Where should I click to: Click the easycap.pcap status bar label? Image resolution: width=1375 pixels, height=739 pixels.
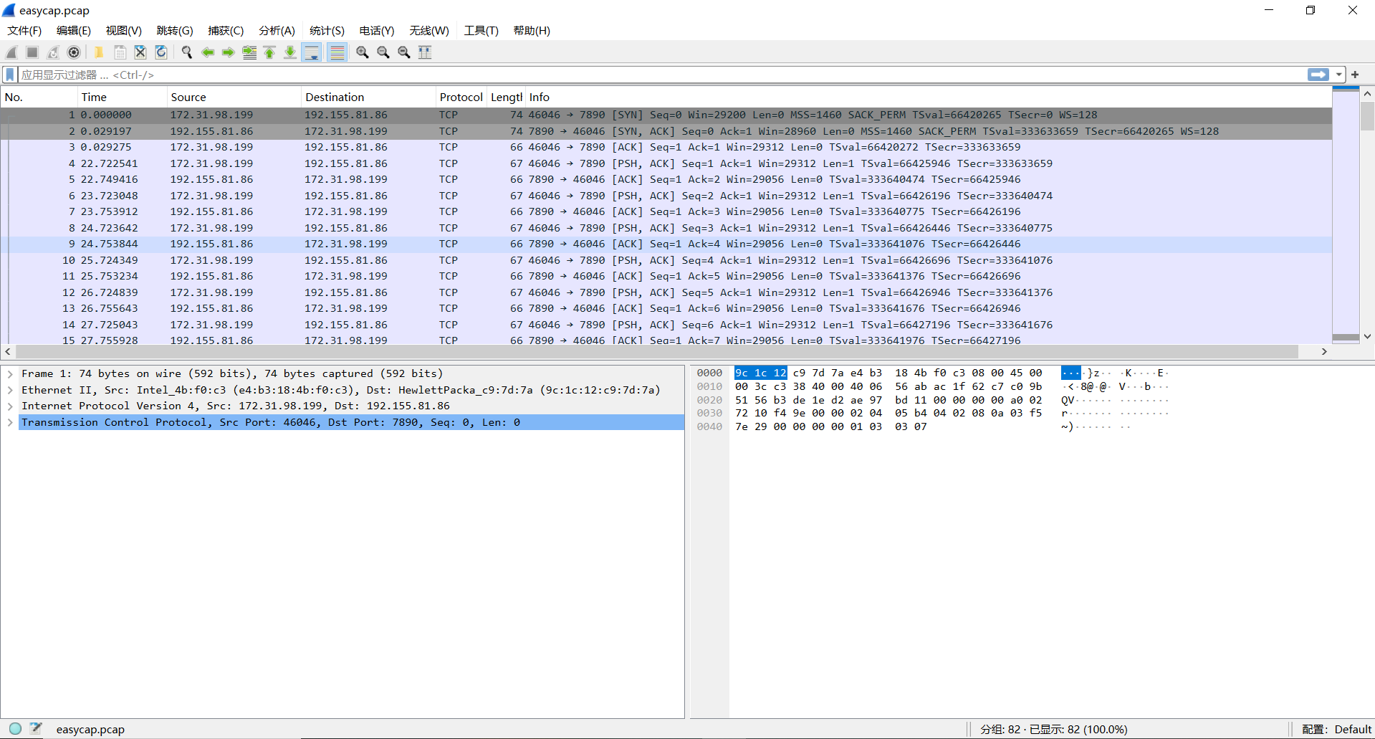tap(90, 729)
